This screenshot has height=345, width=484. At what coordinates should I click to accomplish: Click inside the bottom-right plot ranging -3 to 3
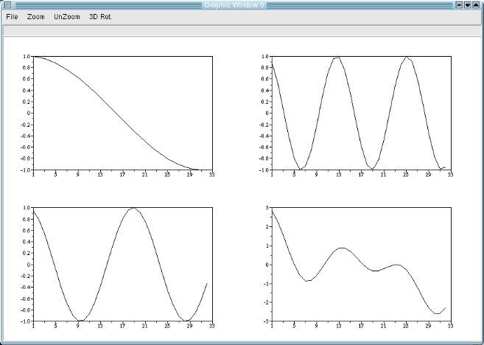click(x=361, y=265)
